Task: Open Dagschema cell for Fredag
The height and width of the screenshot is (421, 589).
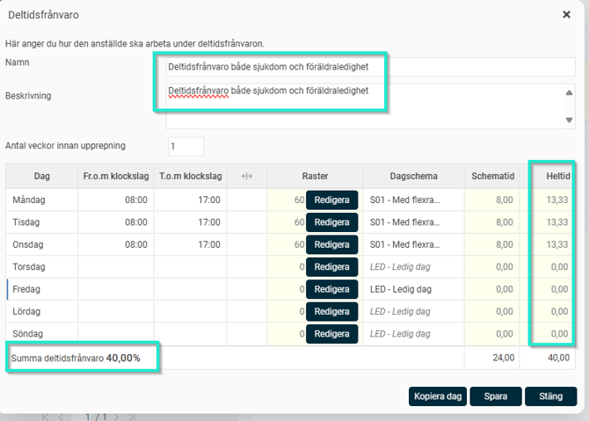Action: coord(412,289)
